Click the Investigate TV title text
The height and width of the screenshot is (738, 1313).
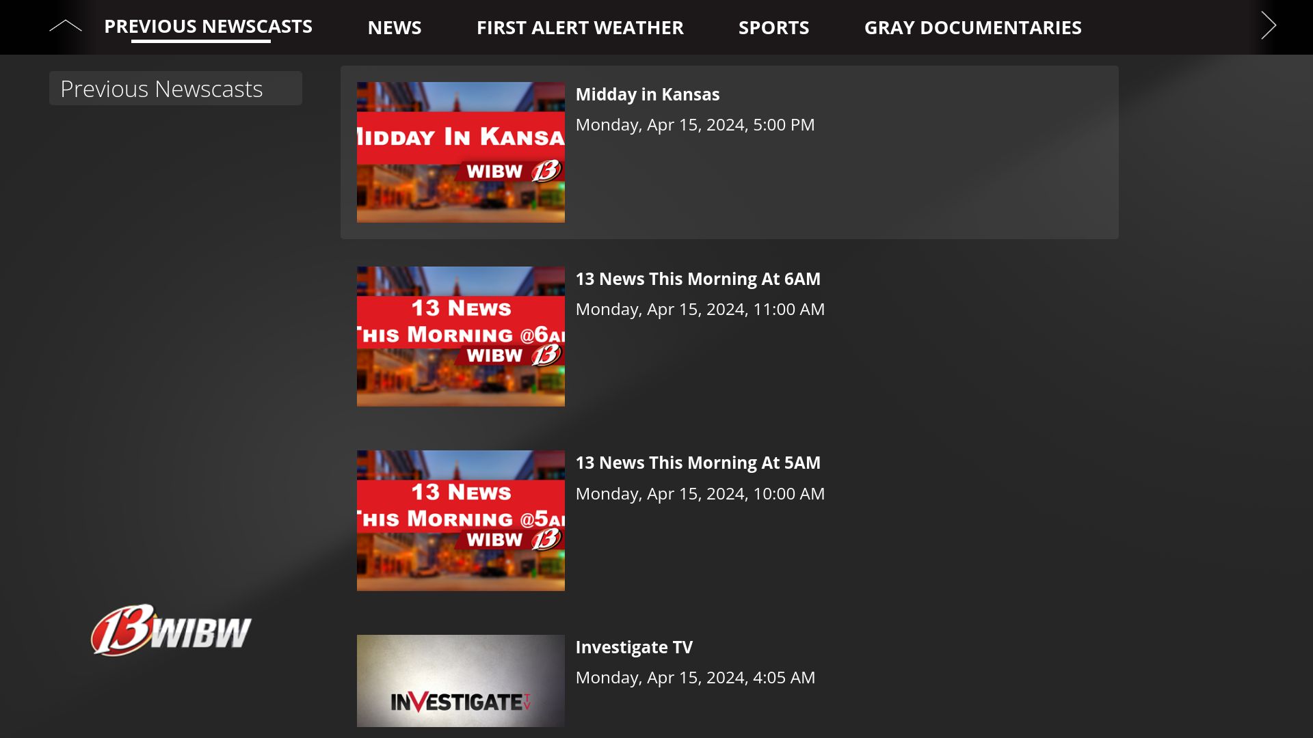pyautogui.click(x=633, y=647)
